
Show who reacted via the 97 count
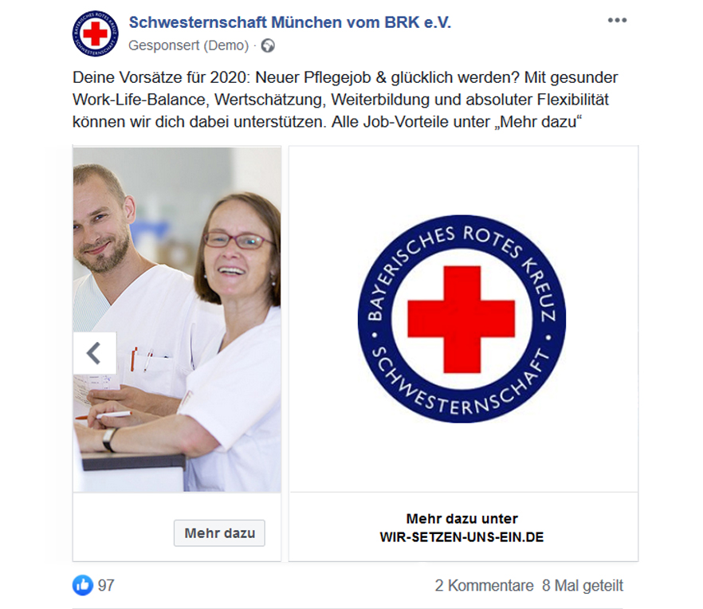(106, 585)
